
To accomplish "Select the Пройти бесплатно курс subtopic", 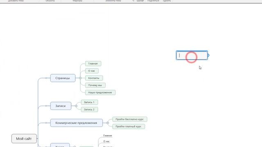I will pos(130,119).
